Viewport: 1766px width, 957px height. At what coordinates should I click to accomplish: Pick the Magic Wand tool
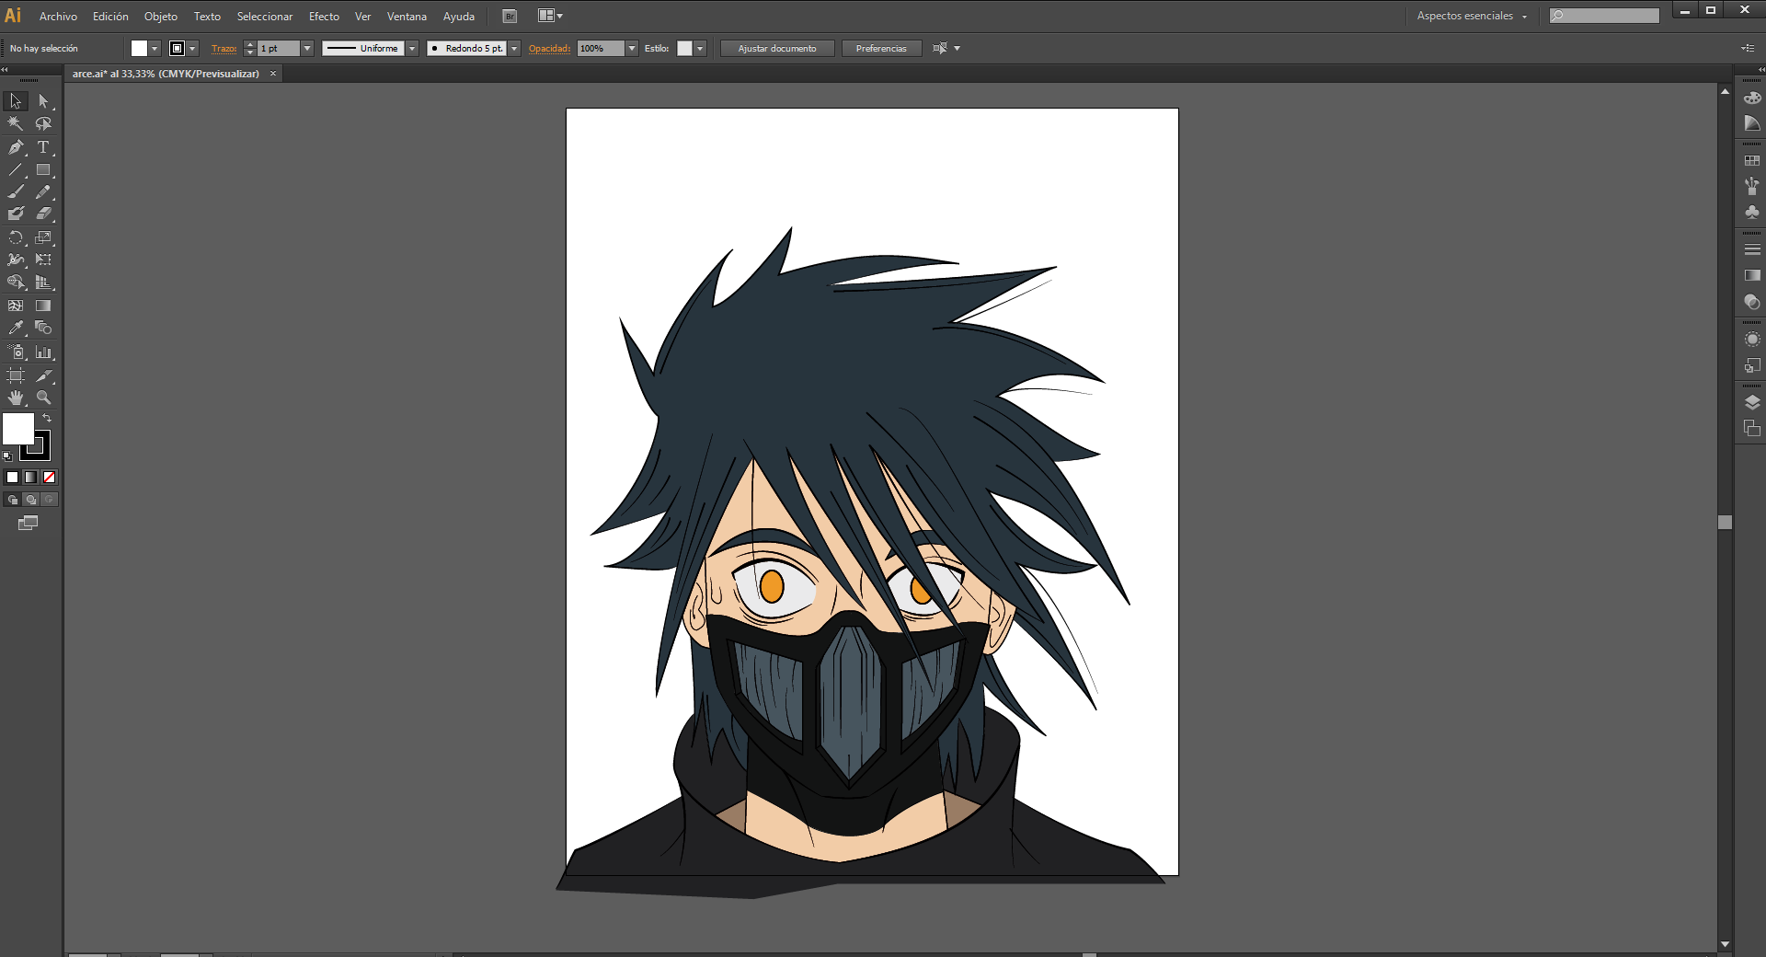(16, 124)
